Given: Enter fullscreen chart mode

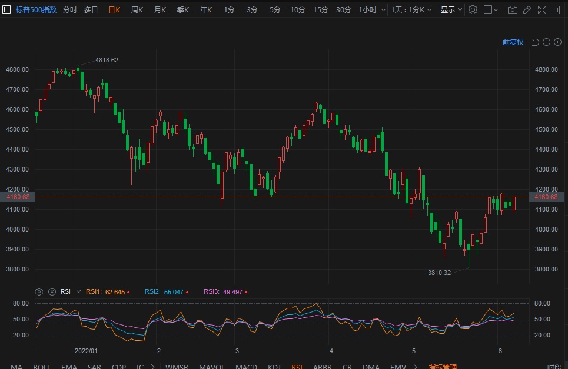Looking at the screenshot, I should coord(542,10).
